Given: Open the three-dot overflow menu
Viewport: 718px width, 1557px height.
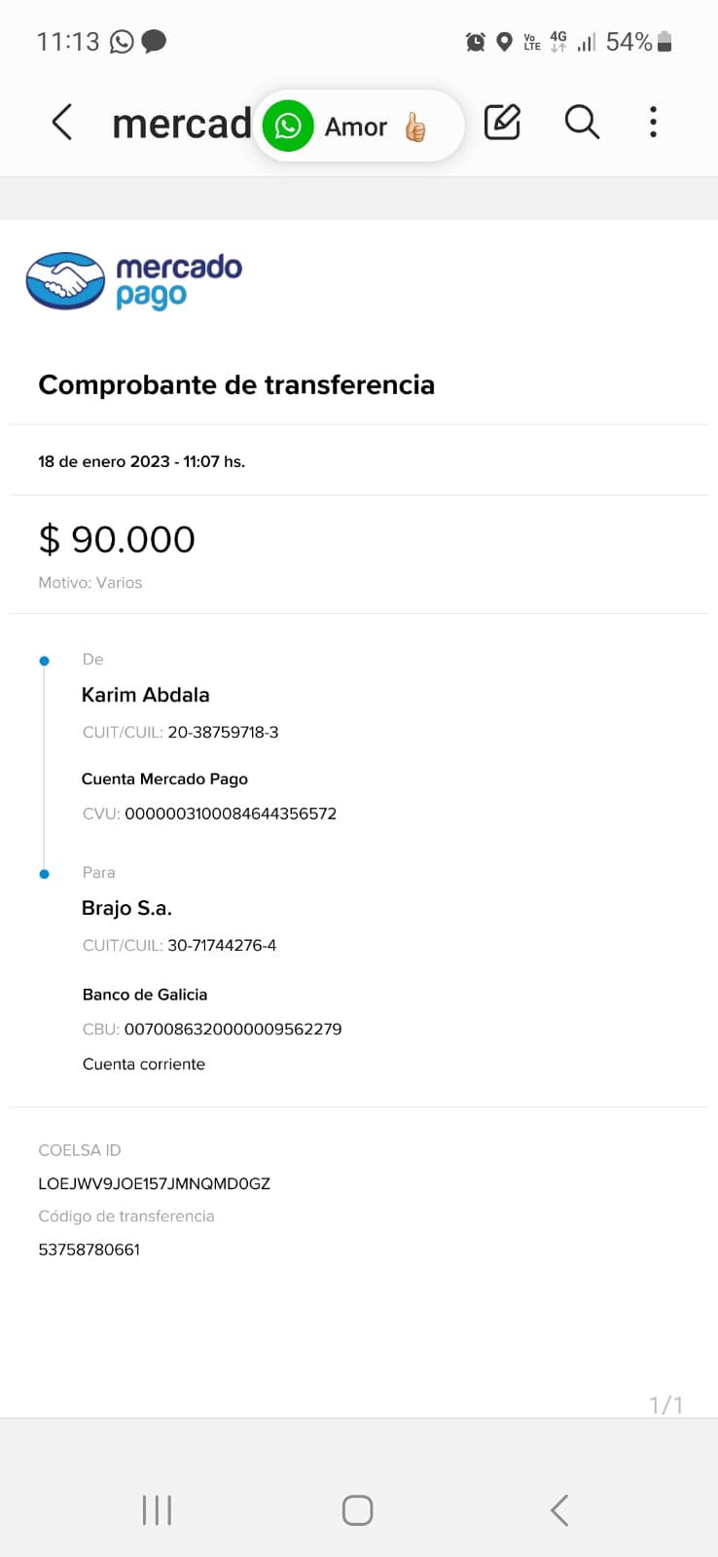Looking at the screenshot, I should (653, 123).
